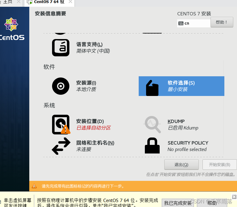Click 安装信息摘要 heading
The image size is (237, 207).
click(51, 14)
